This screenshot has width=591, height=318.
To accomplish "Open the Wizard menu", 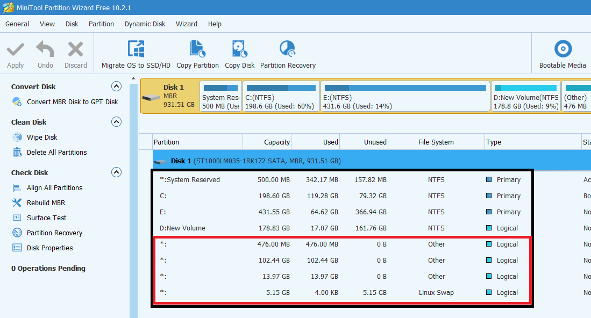I will tap(186, 24).
